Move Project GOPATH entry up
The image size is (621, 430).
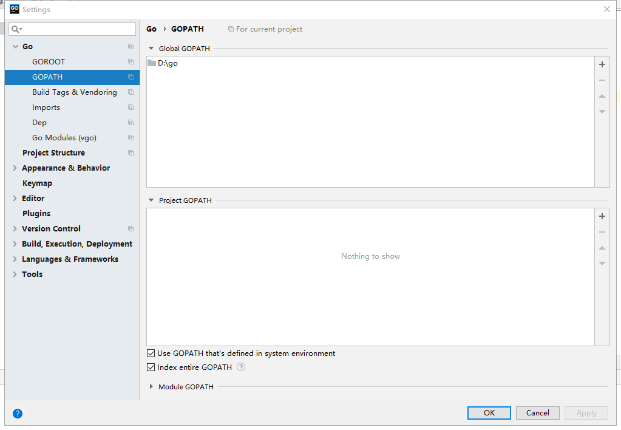point(602,248)
